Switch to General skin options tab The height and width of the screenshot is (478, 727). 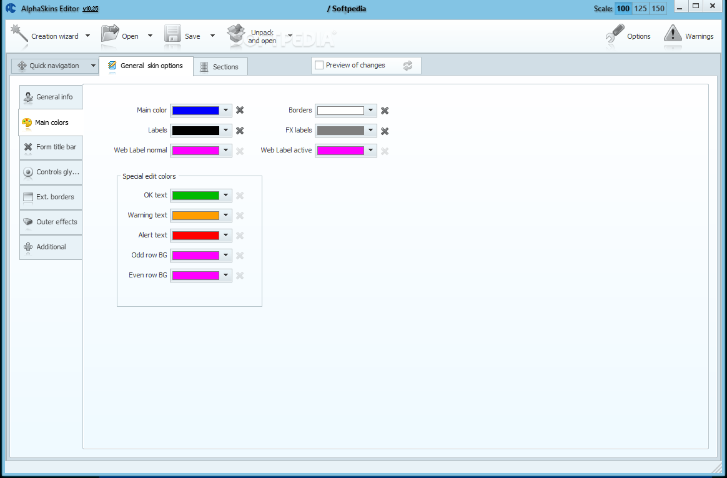pos(146,66)
